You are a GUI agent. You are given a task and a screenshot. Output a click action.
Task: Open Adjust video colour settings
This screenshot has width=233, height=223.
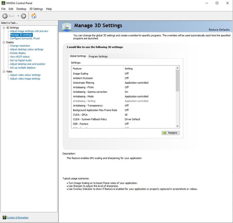tap(25, 75)
